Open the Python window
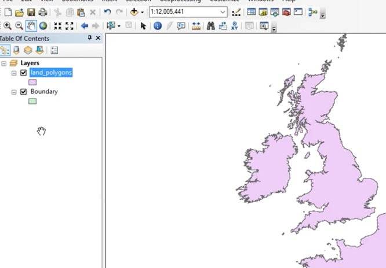The width and height of the screenshot is (386, 268). pyautogui.click(x=298, y=12)
